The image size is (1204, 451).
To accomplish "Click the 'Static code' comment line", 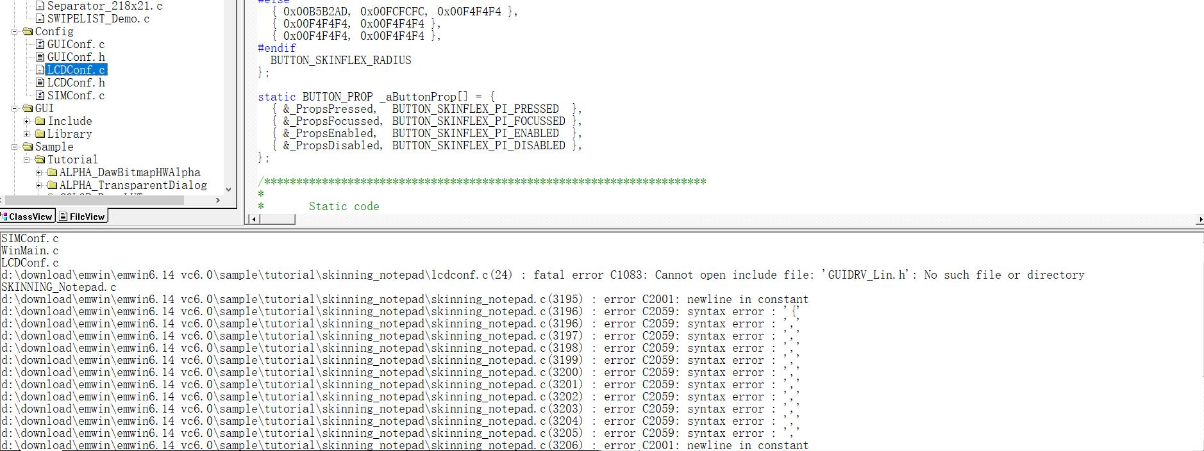I will click(344, 206).
